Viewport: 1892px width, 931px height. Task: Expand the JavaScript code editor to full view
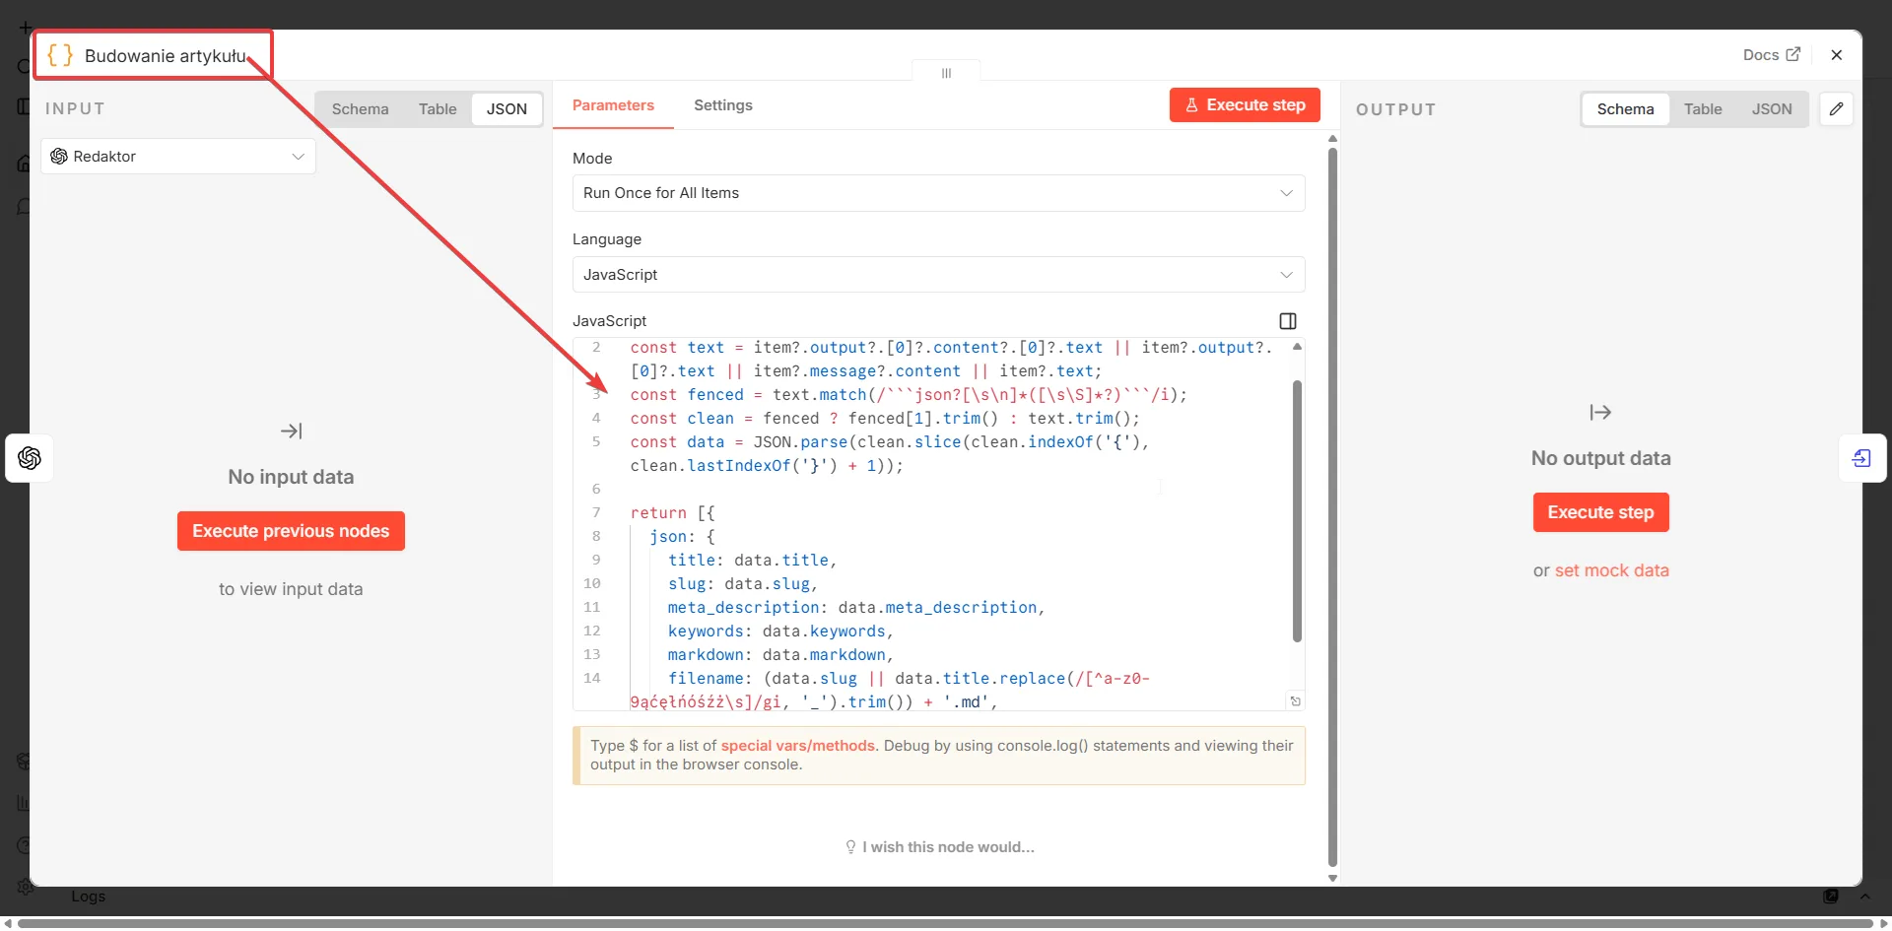pyautogui.click(x=1288, y=321)
